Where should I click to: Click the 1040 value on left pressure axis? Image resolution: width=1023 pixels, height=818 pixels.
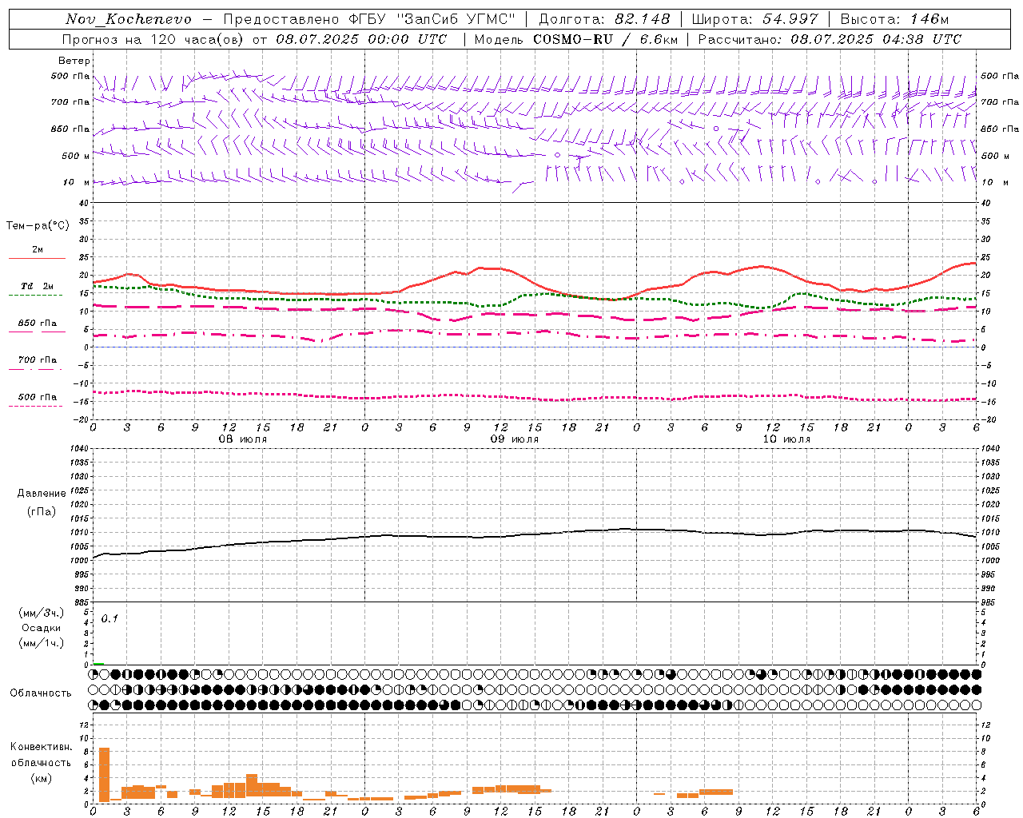click(78, 449)
